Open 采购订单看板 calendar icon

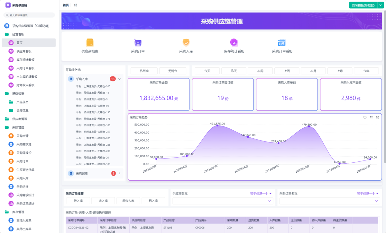click(x=282, y=42)
